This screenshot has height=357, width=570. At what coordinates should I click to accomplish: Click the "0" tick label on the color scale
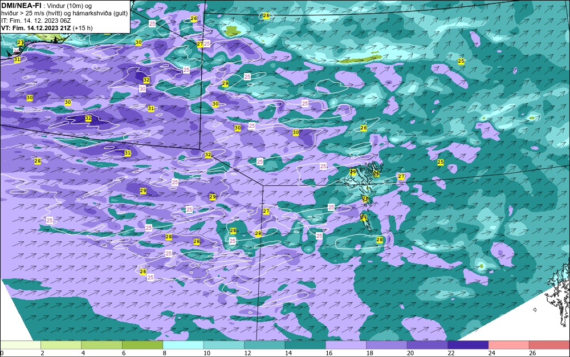(x=2, y=353)
